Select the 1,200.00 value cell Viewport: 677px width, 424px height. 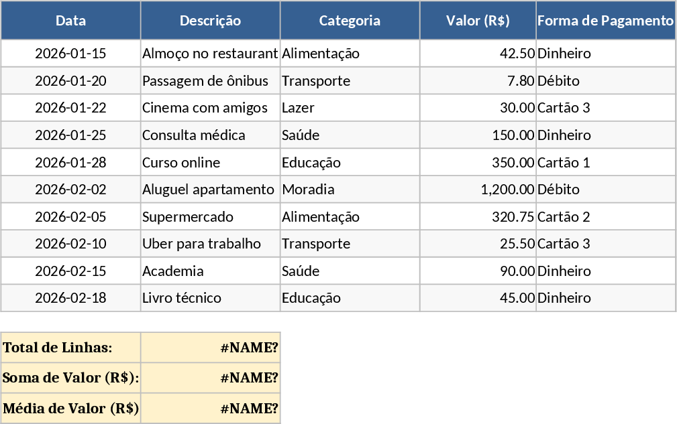tap(478, 190)
